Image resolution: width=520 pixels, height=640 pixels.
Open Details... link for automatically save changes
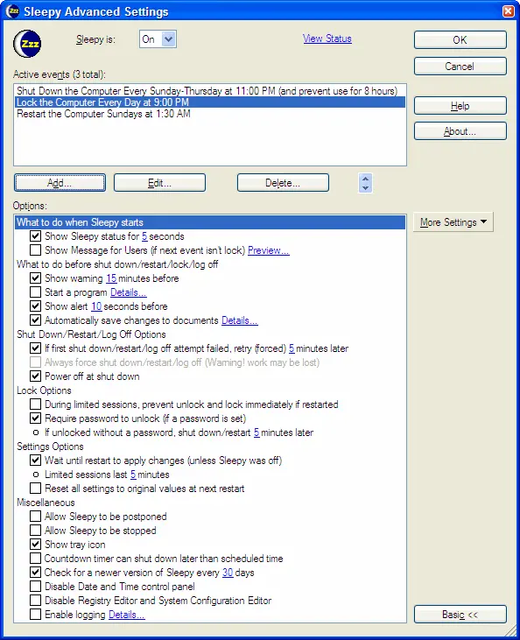pos(240,320)
